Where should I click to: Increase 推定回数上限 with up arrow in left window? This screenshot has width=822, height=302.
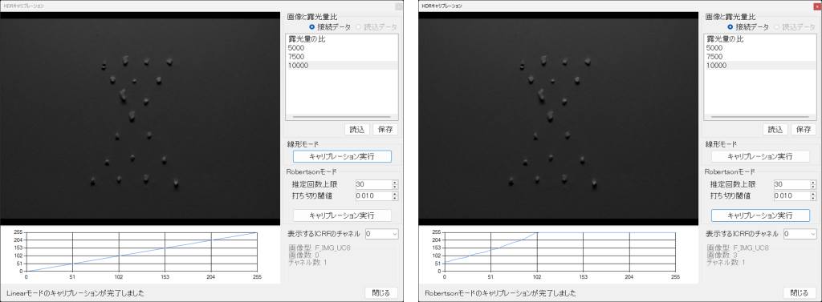coord(395,182)
